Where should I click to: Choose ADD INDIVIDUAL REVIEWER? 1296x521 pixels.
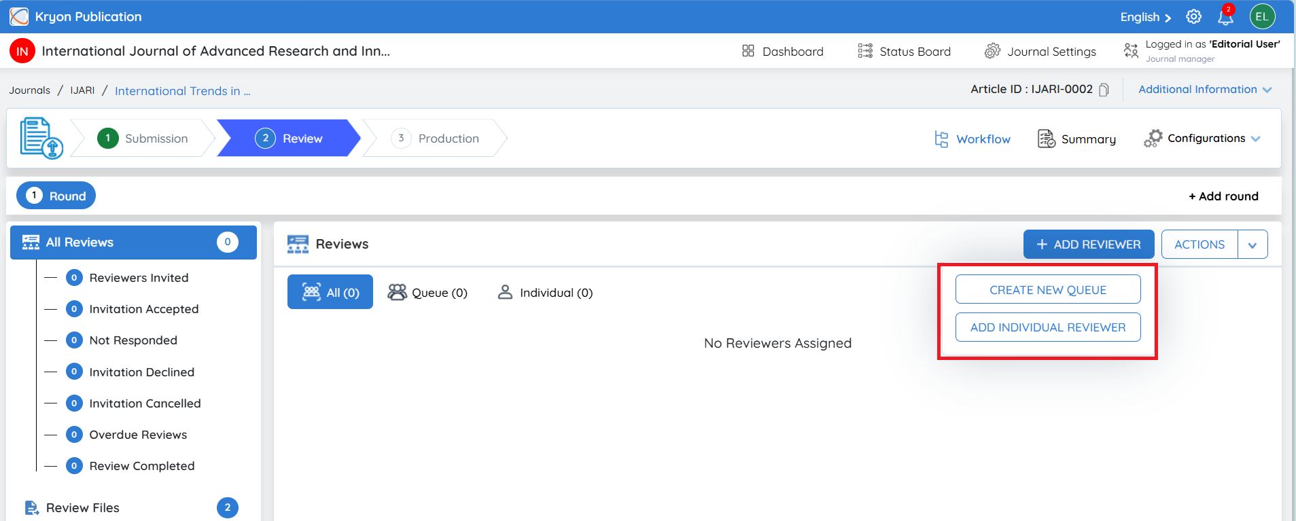(x=1048, y=327)
